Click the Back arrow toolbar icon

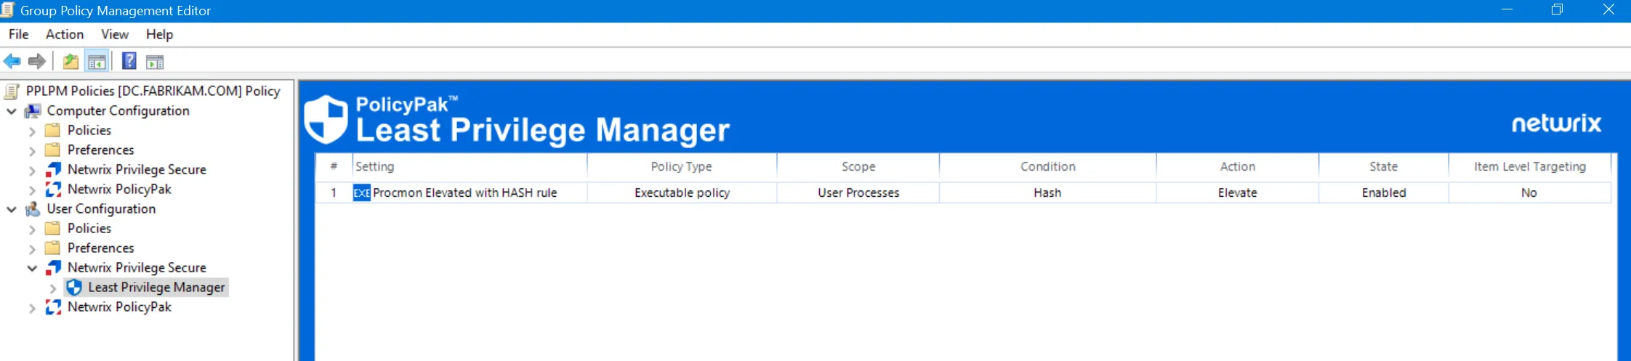point(12,62)
